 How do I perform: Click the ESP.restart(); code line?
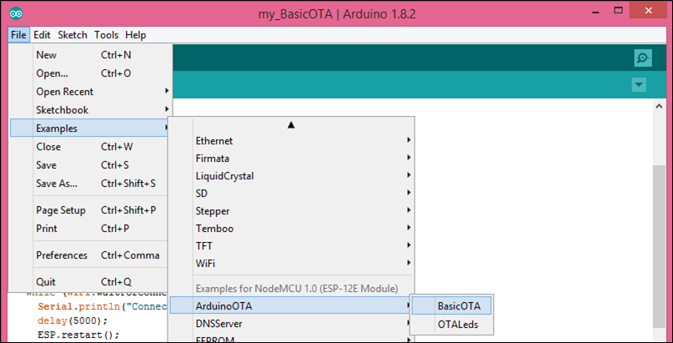click(78, 335)
